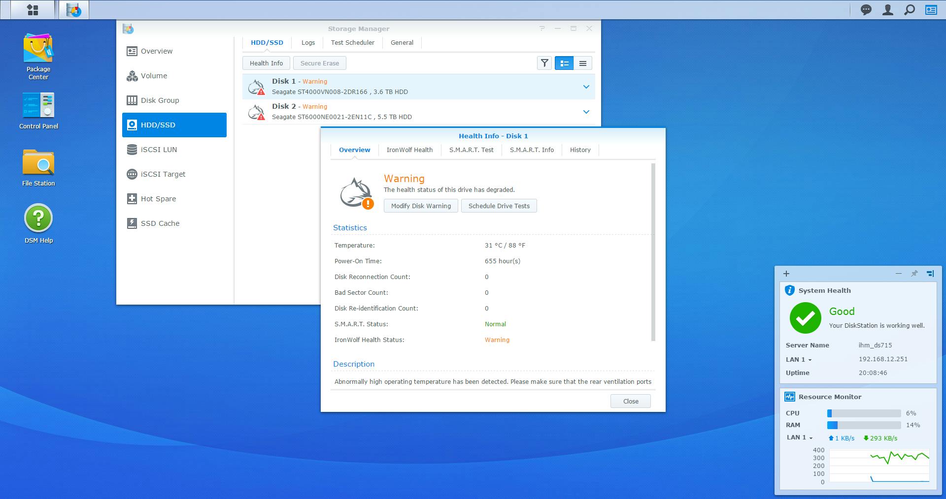Click the Power-On Time 655 hour(s) value
Image resolution: width=946 pixels, height=499 pixels.
coord(503,261)
